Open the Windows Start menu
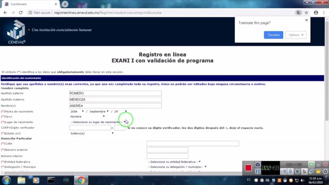This screenshot has width=329, height=185. tap(6, 180)
